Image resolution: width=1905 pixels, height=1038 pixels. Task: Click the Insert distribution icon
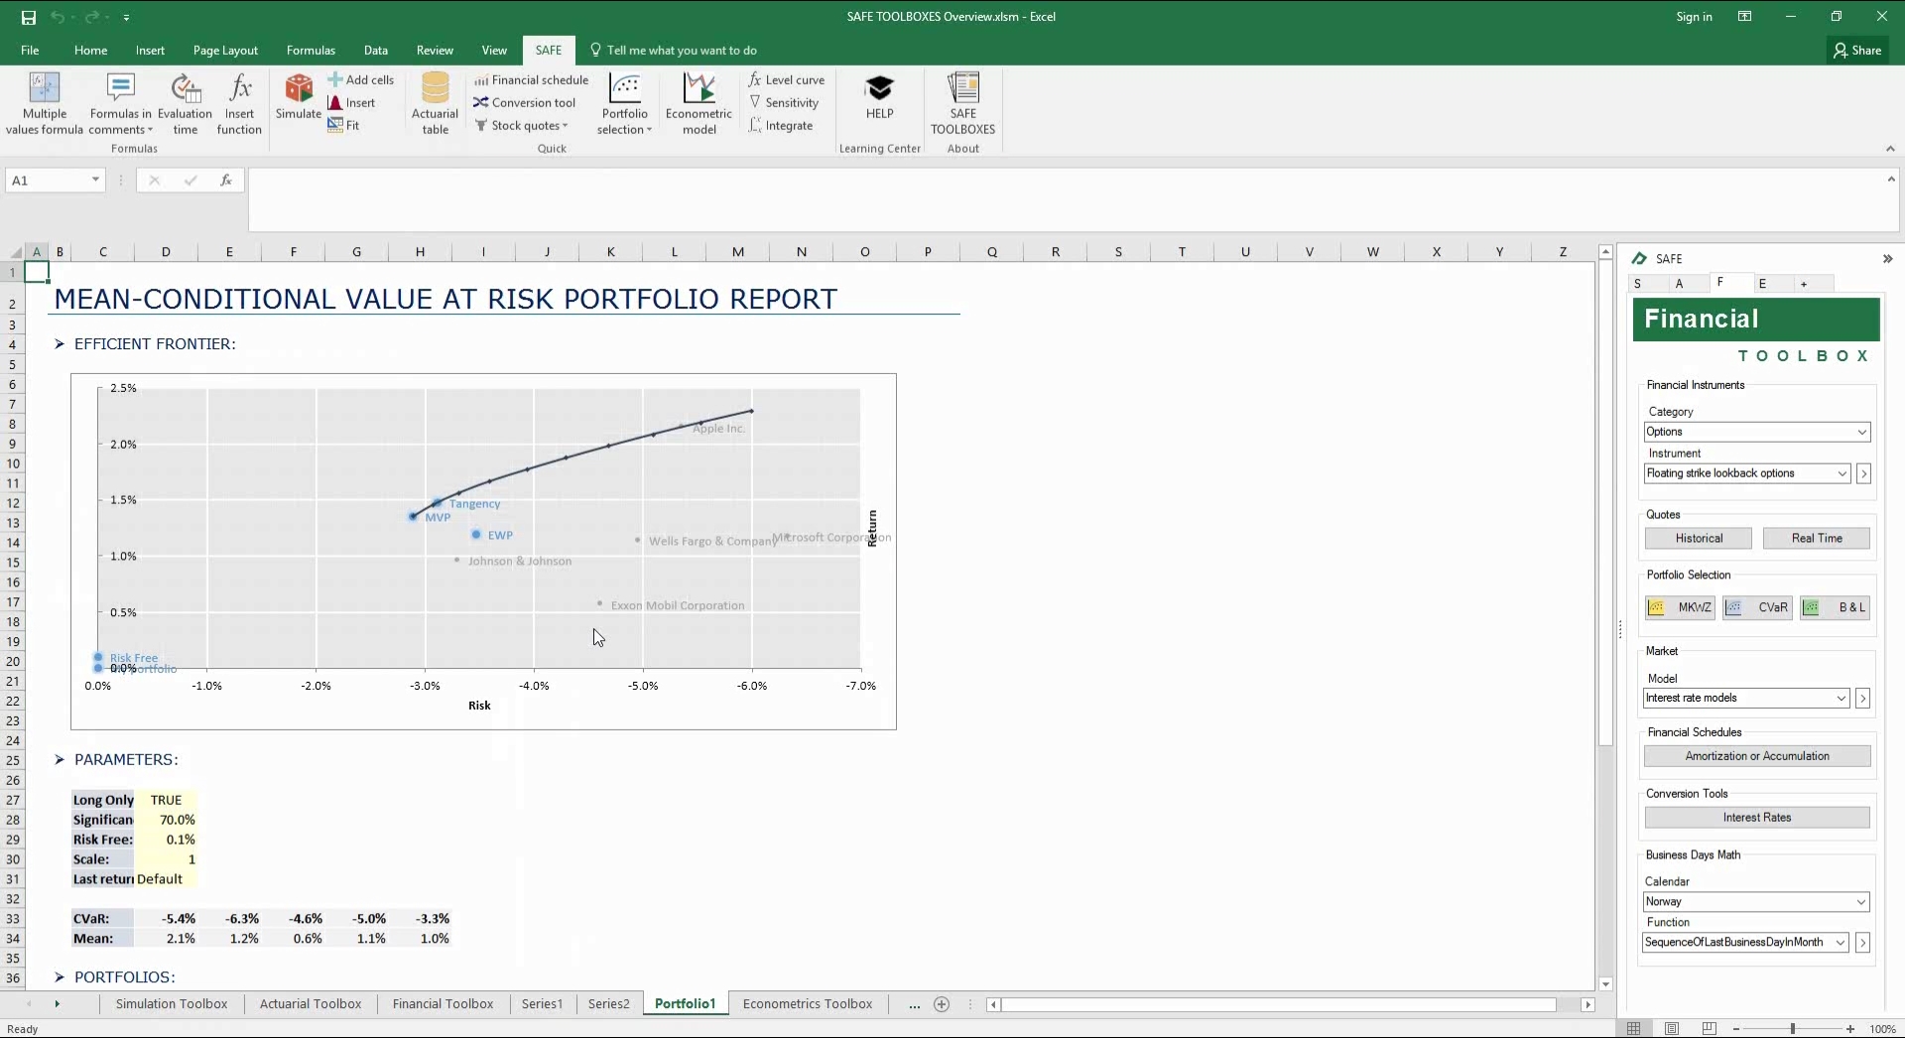[x=351, y=102]
